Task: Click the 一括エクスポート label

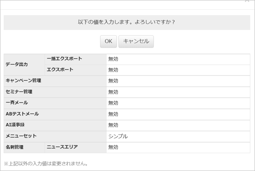Action: coord(64,59)
